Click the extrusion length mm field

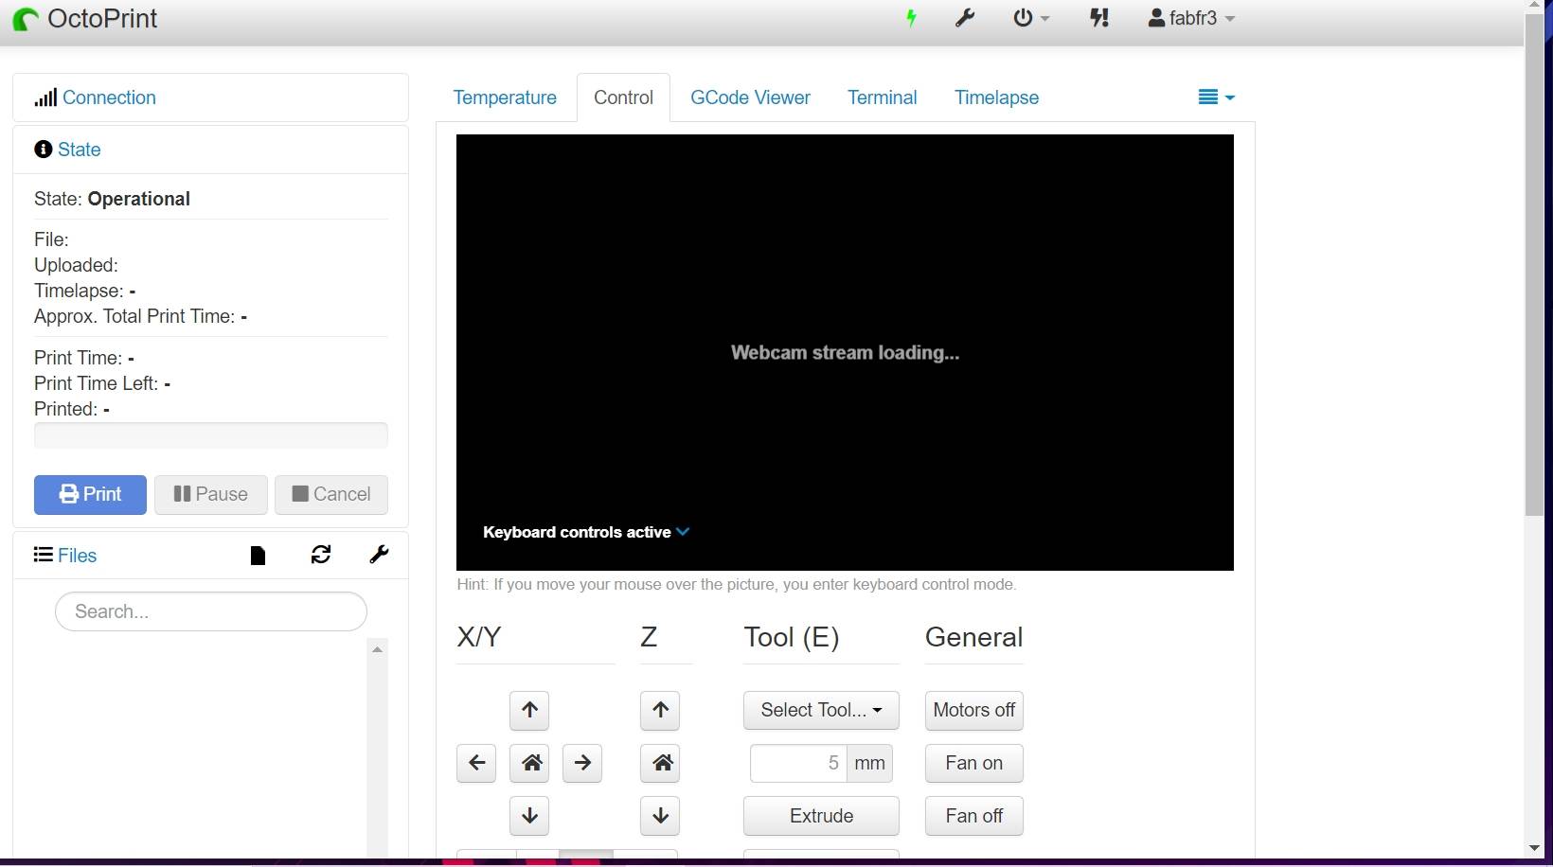(x=798, y=763)
